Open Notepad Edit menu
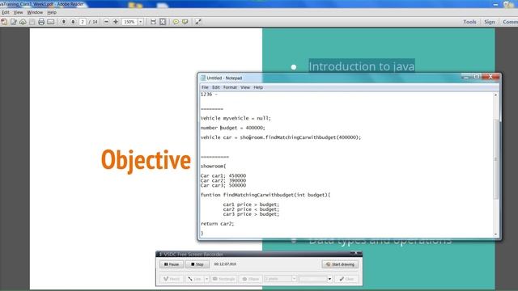518x291 pixels. [216, 87]
